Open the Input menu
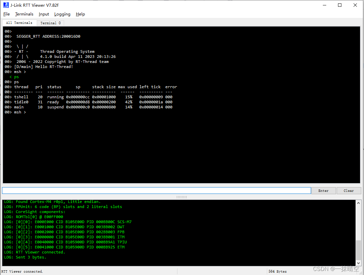This screenshot has height=275, width=364. [44, 14]
